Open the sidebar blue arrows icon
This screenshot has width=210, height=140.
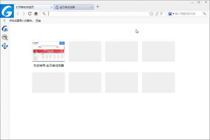click(x=5, y=46)
